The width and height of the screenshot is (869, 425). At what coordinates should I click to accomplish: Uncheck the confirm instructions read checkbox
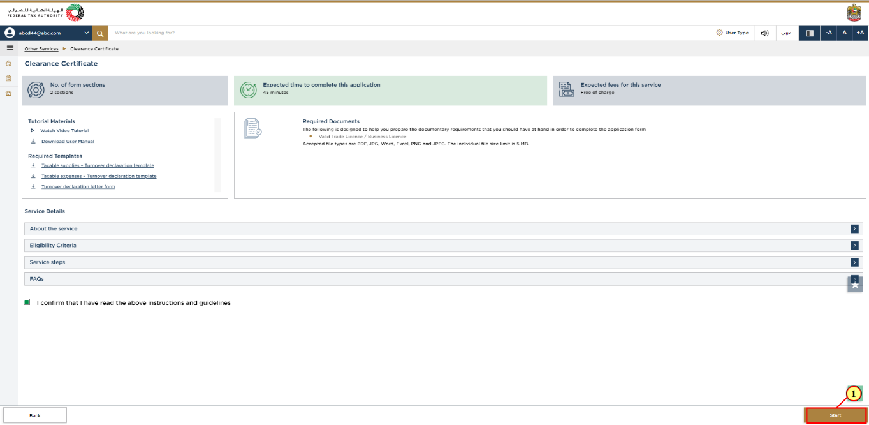(27, 302)
